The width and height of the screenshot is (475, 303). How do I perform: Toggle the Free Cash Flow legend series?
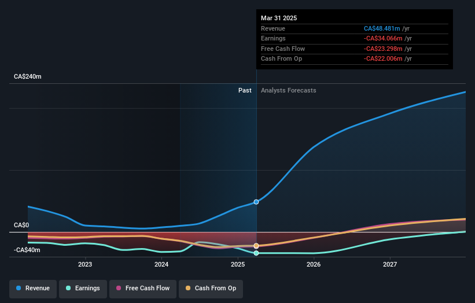coord(143,289)
